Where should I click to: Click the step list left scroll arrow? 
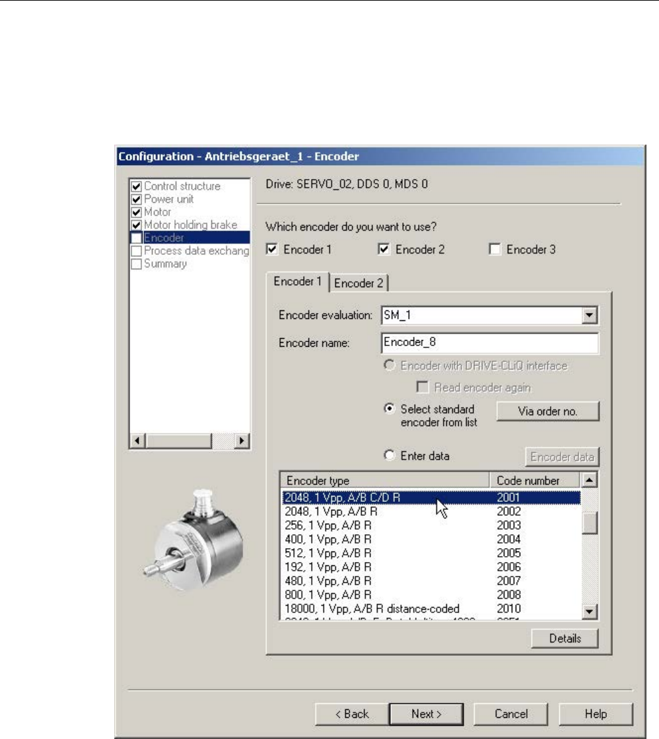coord(137,440)
